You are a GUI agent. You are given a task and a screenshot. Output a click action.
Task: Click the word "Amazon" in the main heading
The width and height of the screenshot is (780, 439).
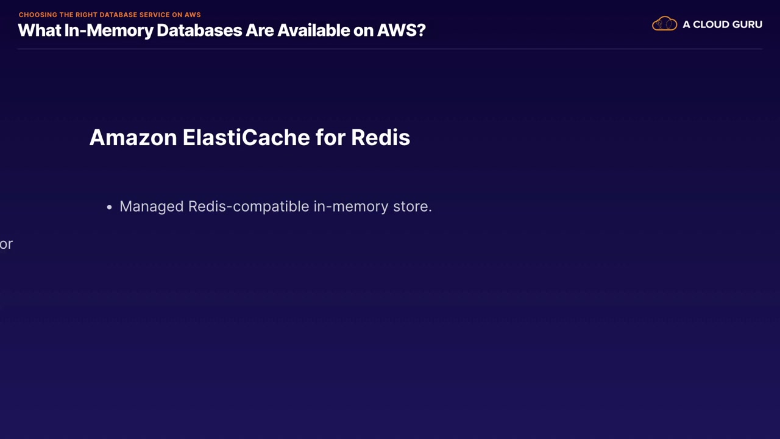click(133, 137)
